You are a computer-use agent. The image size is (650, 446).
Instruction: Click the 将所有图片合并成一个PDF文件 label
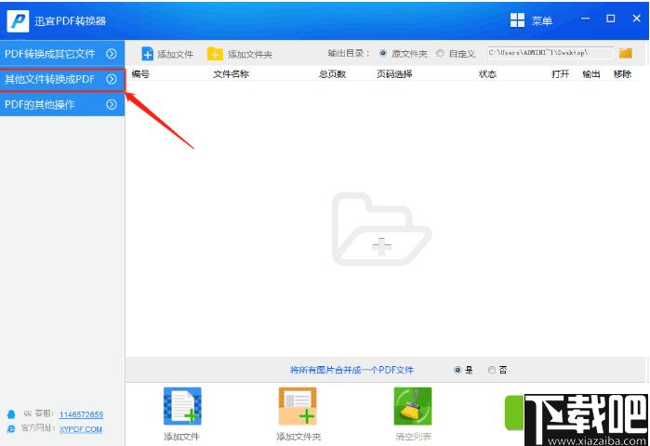click(352, 370)
